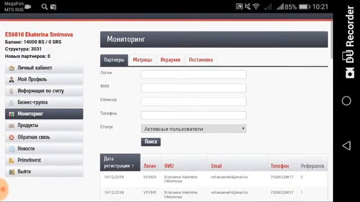Click the Рефералов column header
360x202 pixels.
tap(312, 166)
